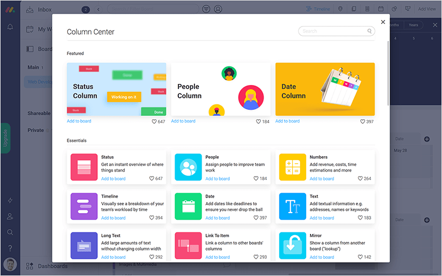This screenshot has height=276, width=442.
Task: Click the Timeline column purple icon
Action: [84, 206]
